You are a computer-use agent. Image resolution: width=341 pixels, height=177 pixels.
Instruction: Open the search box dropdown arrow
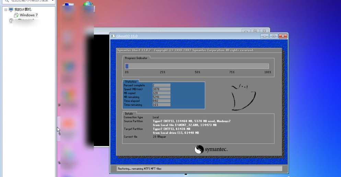53,1
